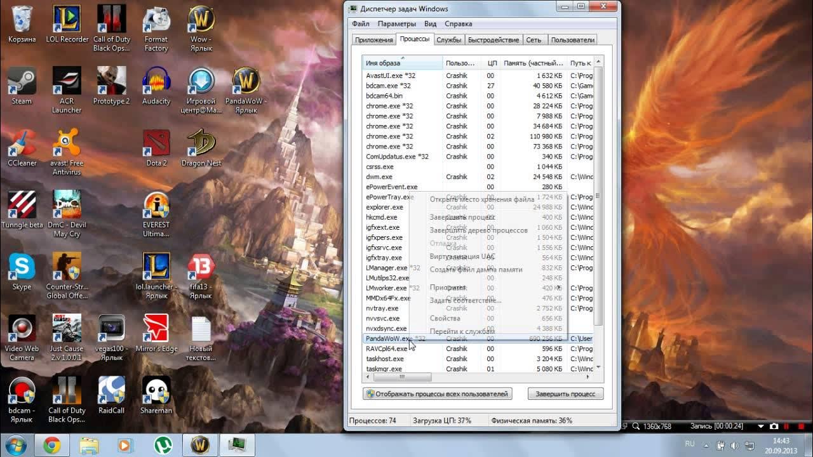The width and height of the screenshot is (813, 457).
Task: Select the dwm.exe process
Action: click(x=478, y=176)
